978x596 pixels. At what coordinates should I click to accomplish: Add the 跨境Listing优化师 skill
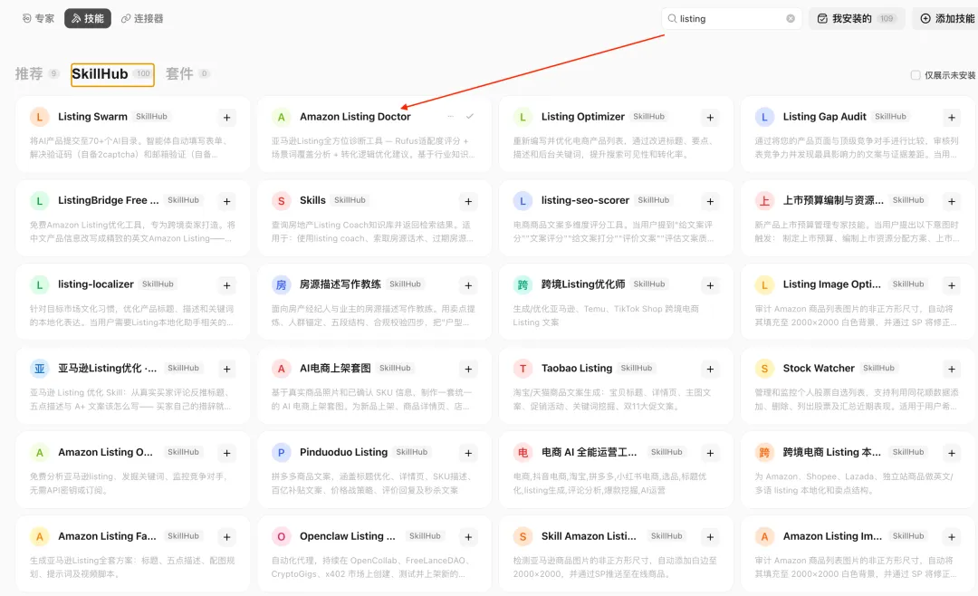pos(710,285)
